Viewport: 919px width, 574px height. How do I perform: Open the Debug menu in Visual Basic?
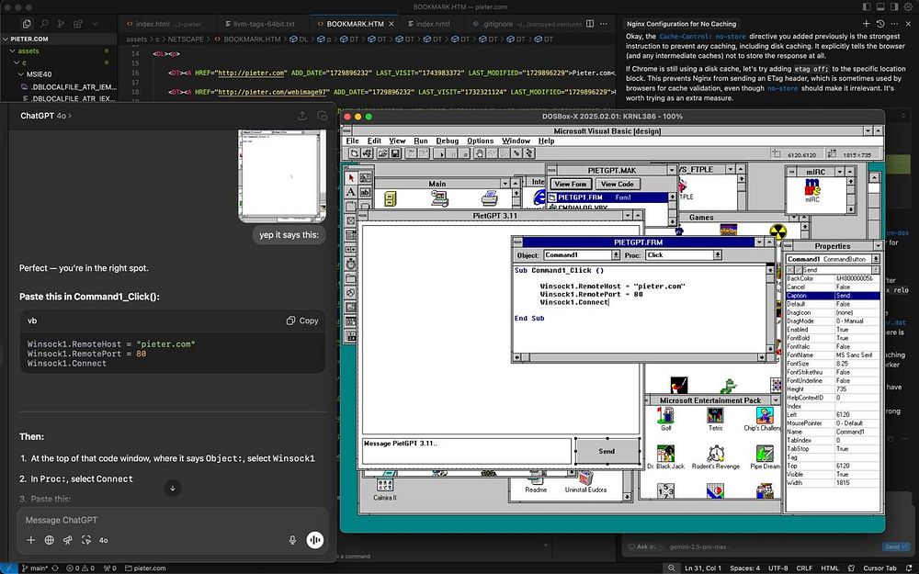[447, 141]
